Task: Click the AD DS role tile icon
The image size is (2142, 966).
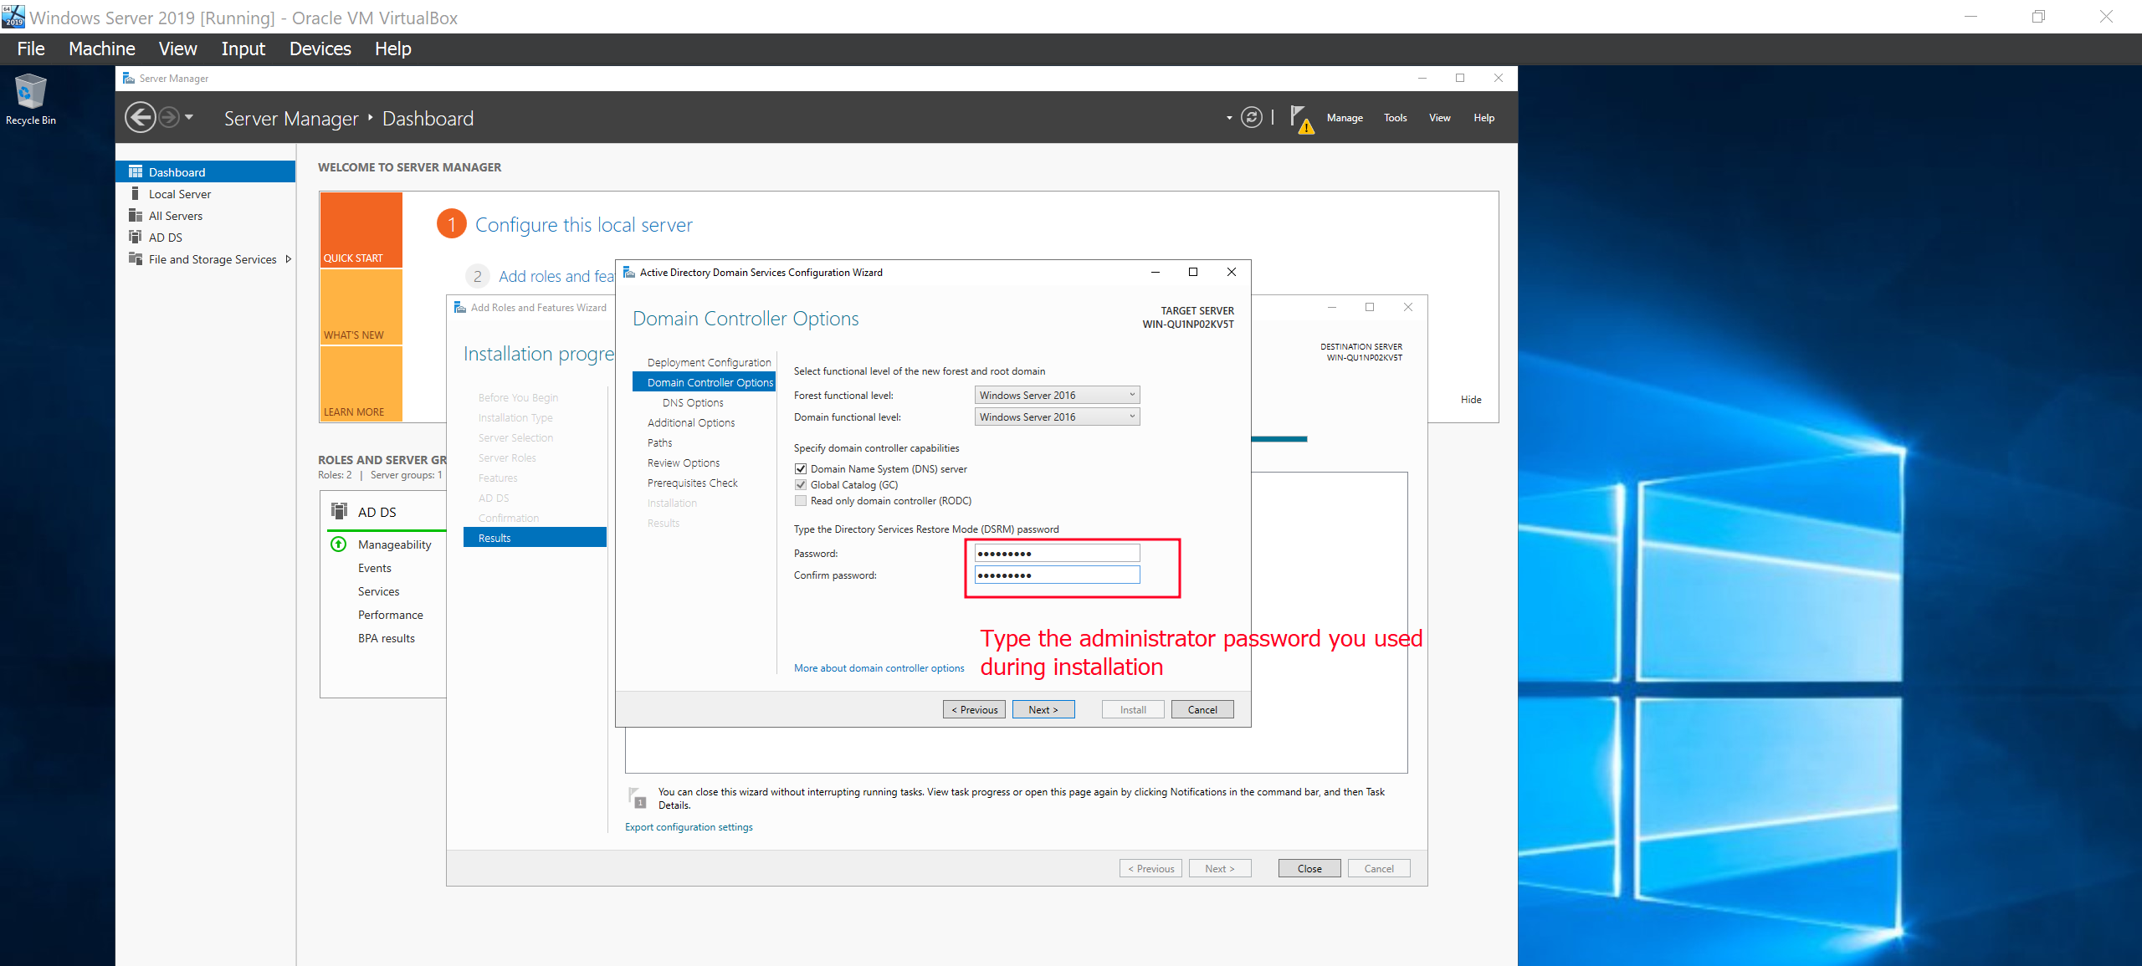Action: coord(339,511)
